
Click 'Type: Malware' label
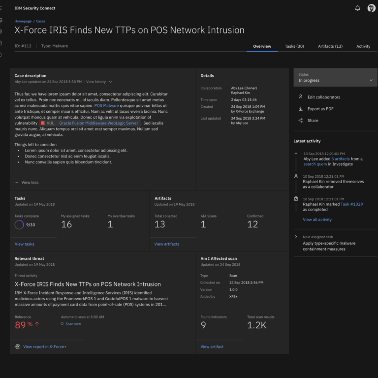55,46
